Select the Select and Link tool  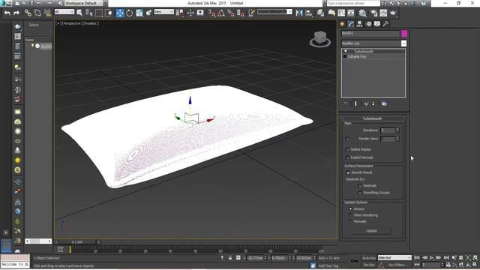(28, 13)
